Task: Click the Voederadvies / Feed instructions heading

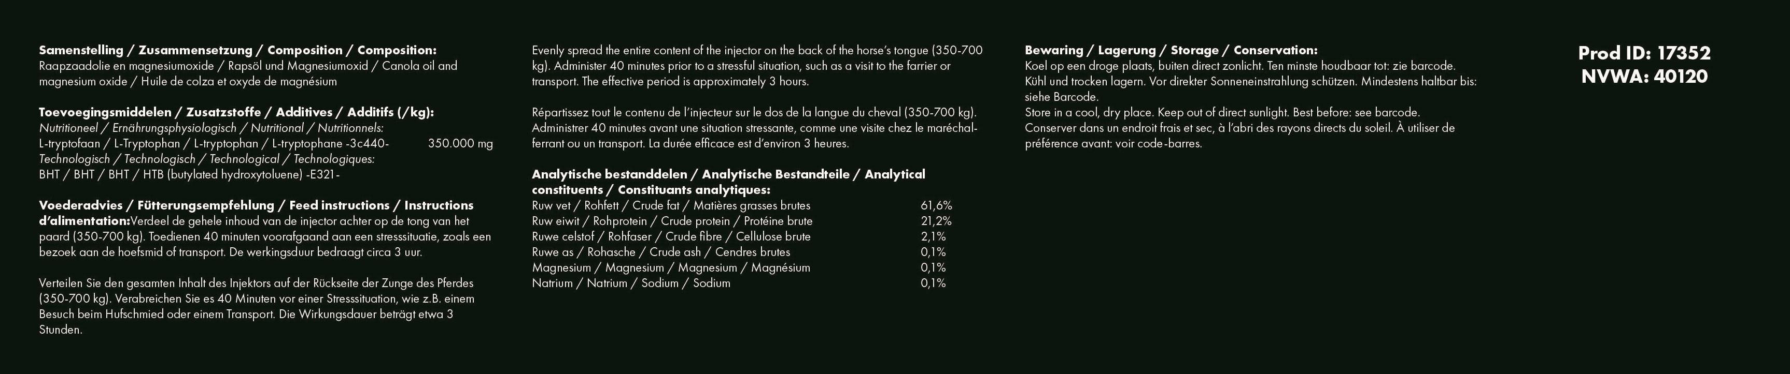Action: [x=256, y=205]
